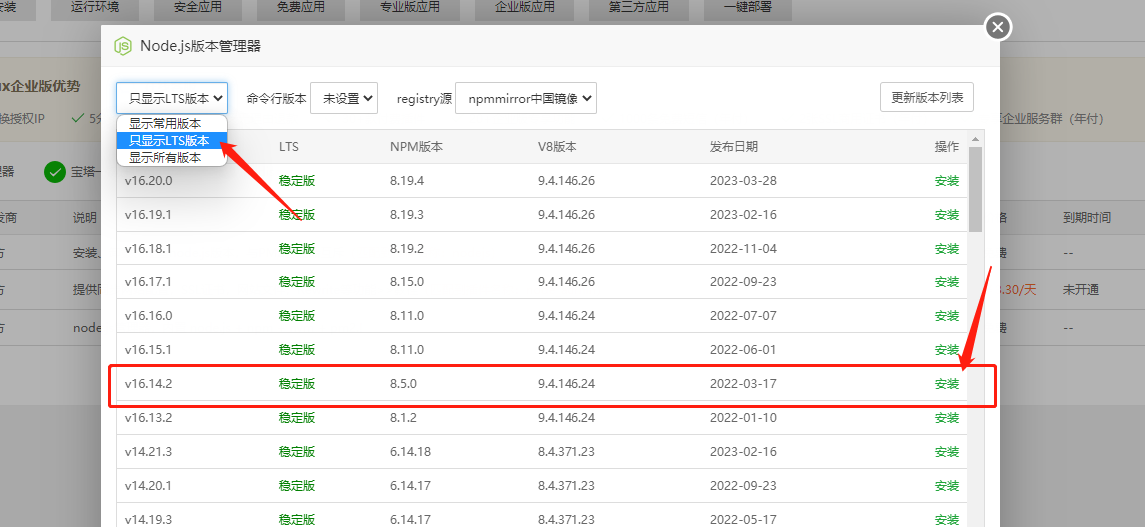Click the 更新版本列表 button
Image resolution: width=1145 pixels, height=527 pixels.
click(926, 97)
